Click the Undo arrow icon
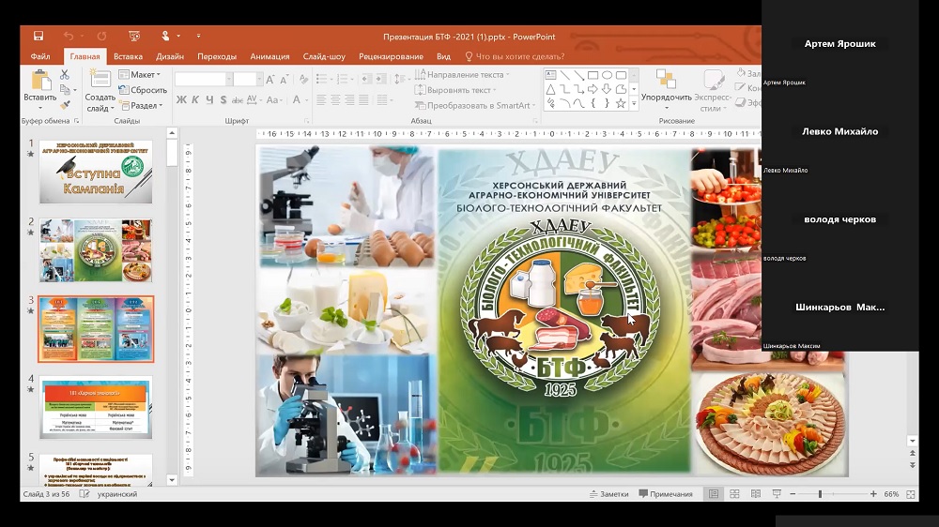This screenshot has height=527, width=939. pyautogui.click(x=69, y=36)
